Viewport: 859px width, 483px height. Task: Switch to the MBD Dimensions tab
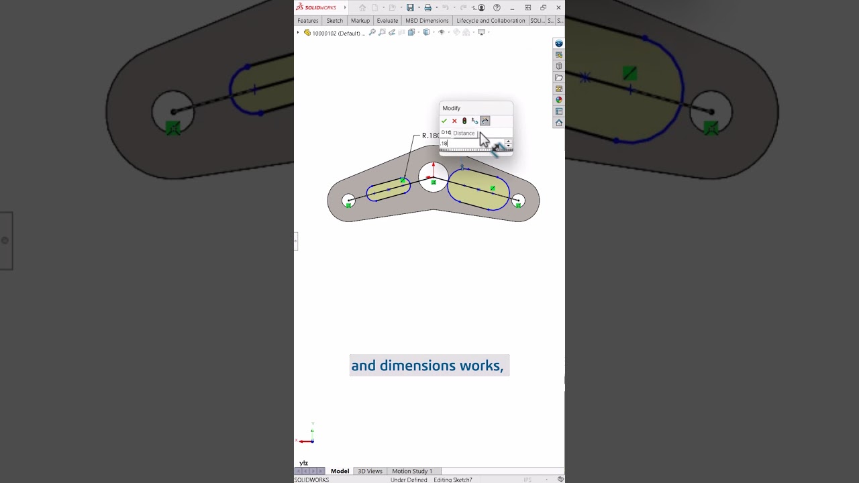coord(427,21)
